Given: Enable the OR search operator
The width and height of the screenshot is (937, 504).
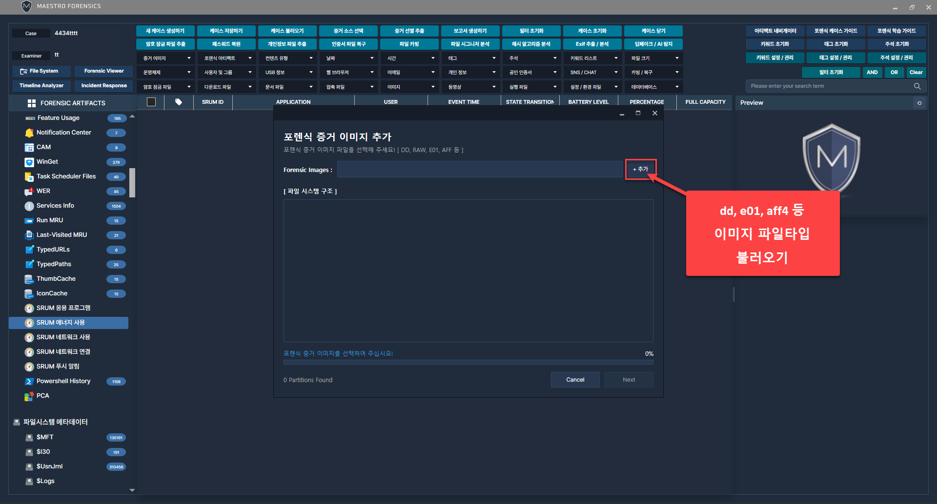Looking at the screenshot, I should tap(894, 72).
